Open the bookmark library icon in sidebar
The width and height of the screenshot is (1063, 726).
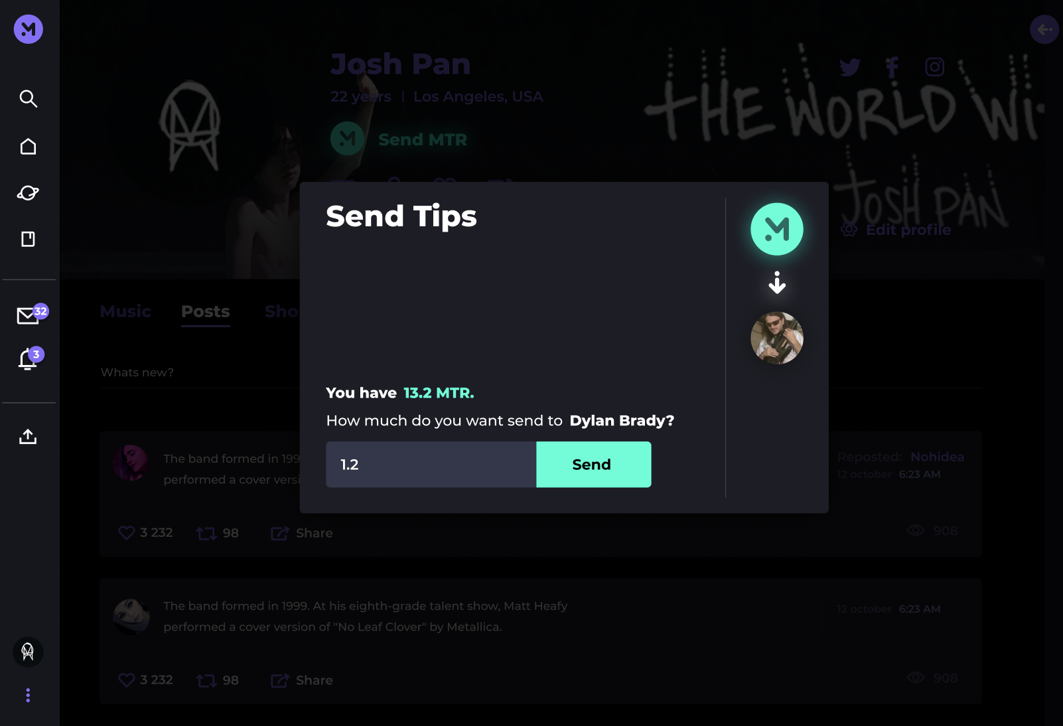pyautogui.click(x=28, y=239)
